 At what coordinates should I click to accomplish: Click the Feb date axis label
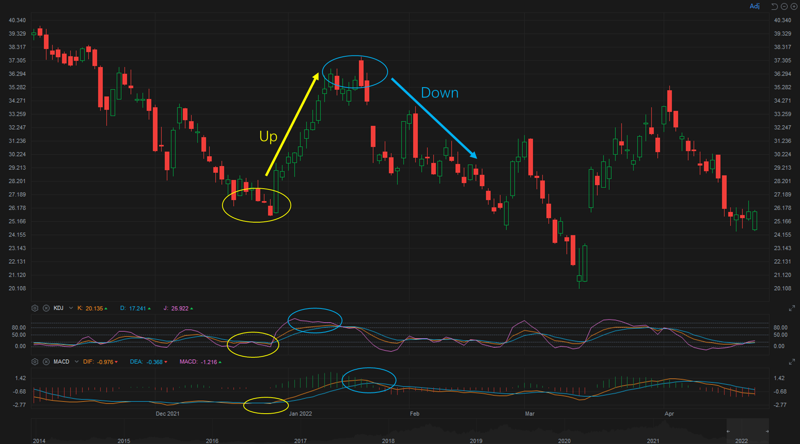coord(414,414)
